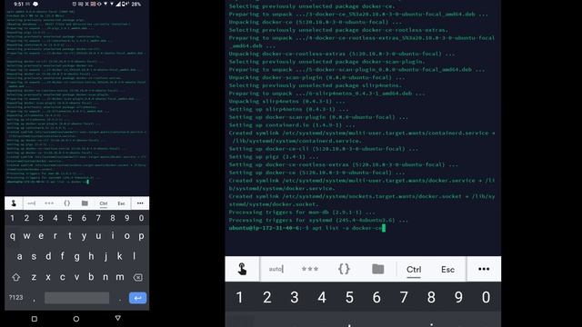Tap number key 8 in the zoomed keyboard
The image size is (582, 327).
(x=431, y=297)
